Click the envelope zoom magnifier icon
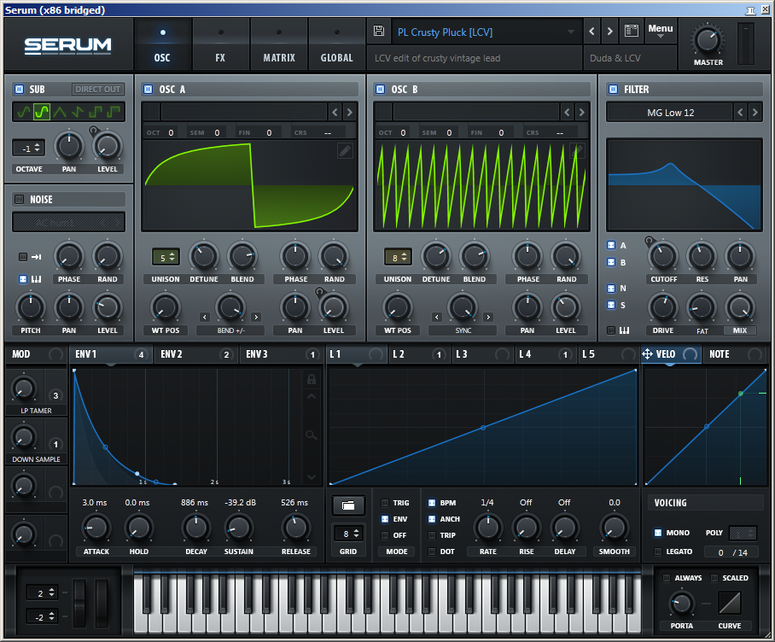The image size is (775, 642). 312,435
